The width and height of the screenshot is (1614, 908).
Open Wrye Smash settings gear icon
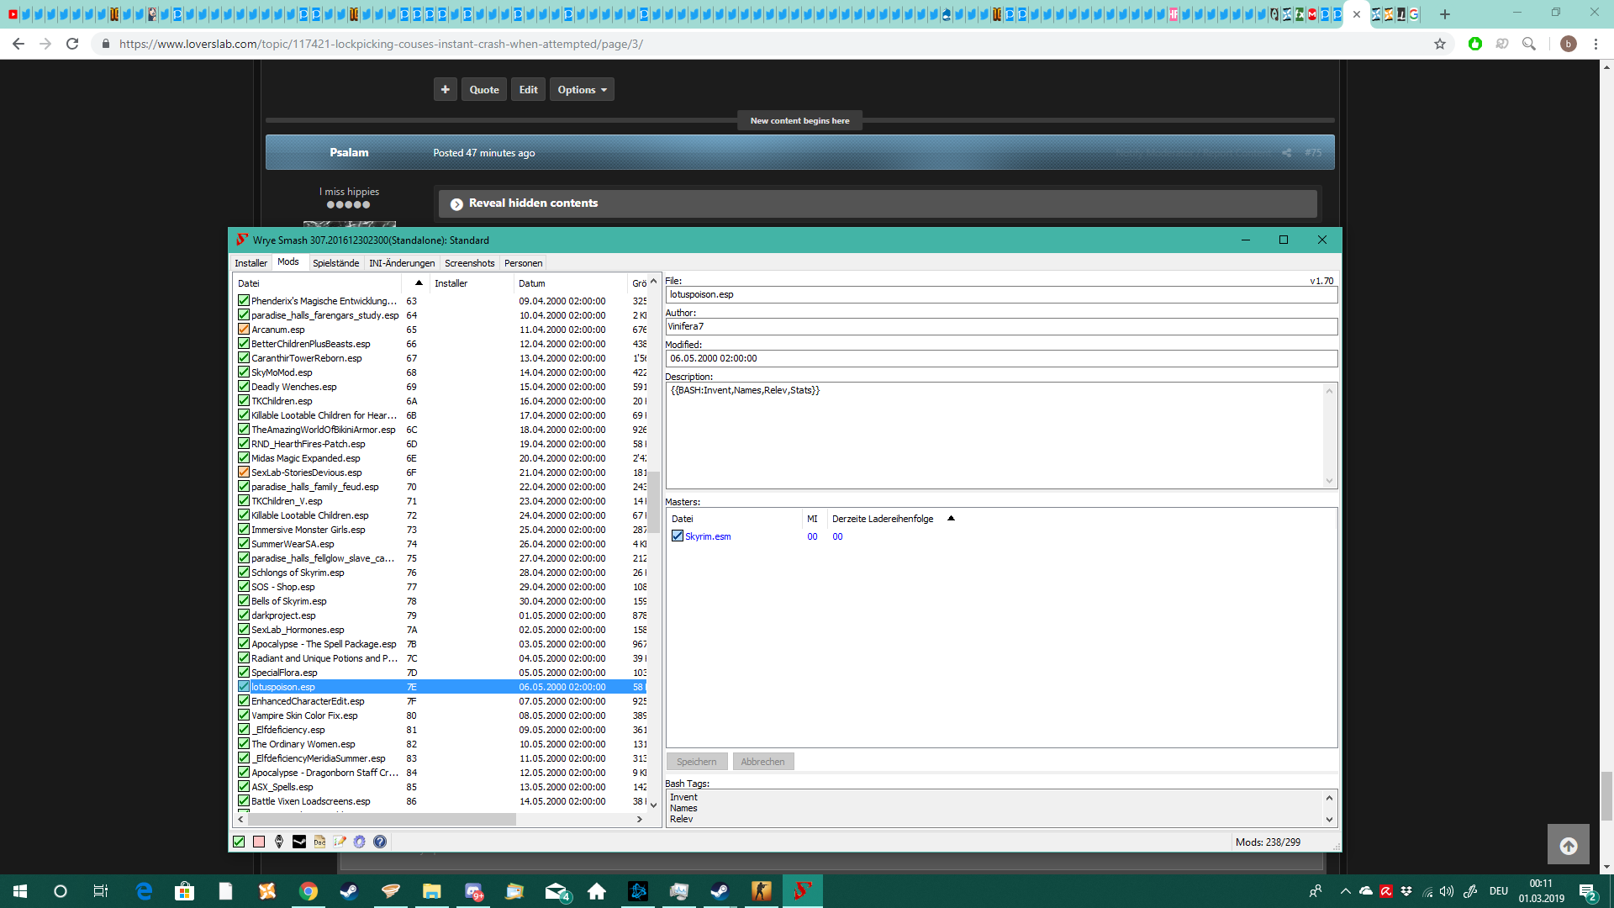point(360,842)
